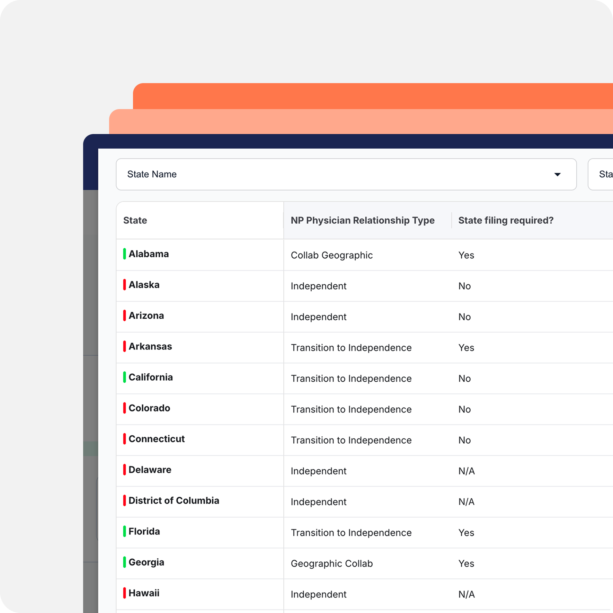Click Transition to Independence in California row
This screenshot has height=613, width=613.
351,379
